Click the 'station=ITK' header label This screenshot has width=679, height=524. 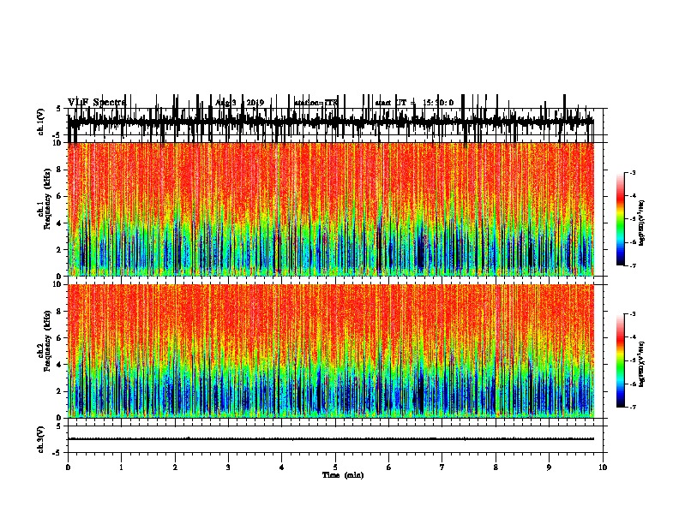315,103
